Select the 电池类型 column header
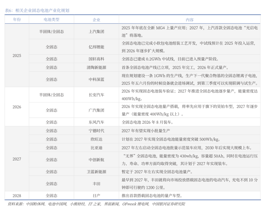 51,20
